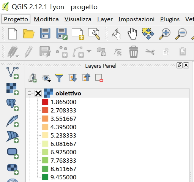Screen dimensions: 194x182
Task: Select the Node Tool icon
Action: click(x=118, y=52)
